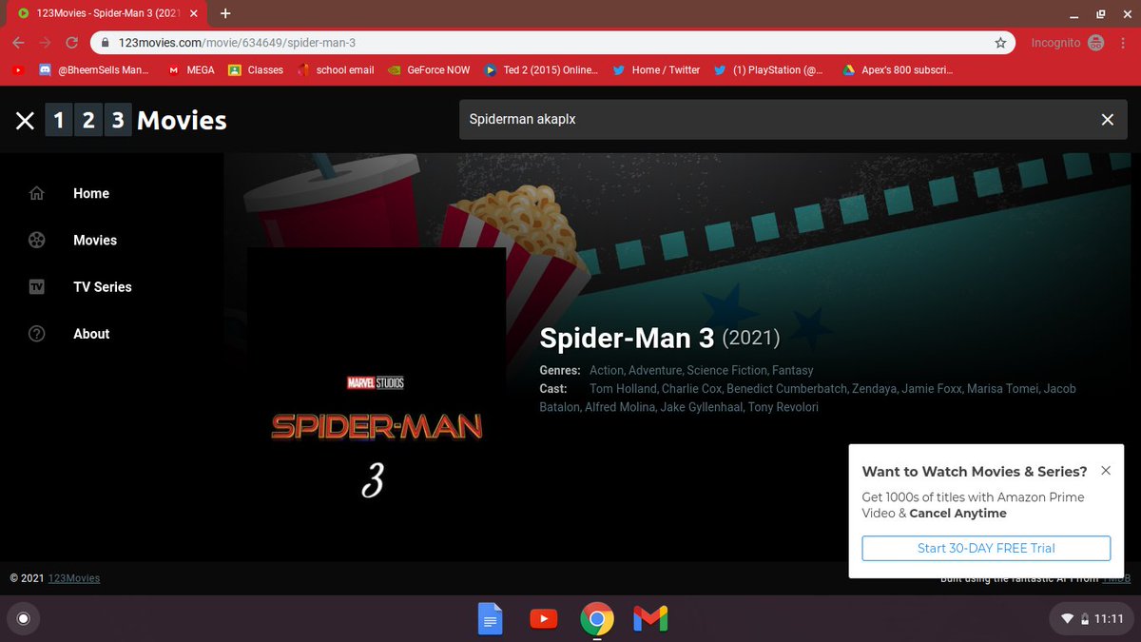Open the Chrome three-dot menu
Screen dimensions: 1141x642
coord(1124,43)
